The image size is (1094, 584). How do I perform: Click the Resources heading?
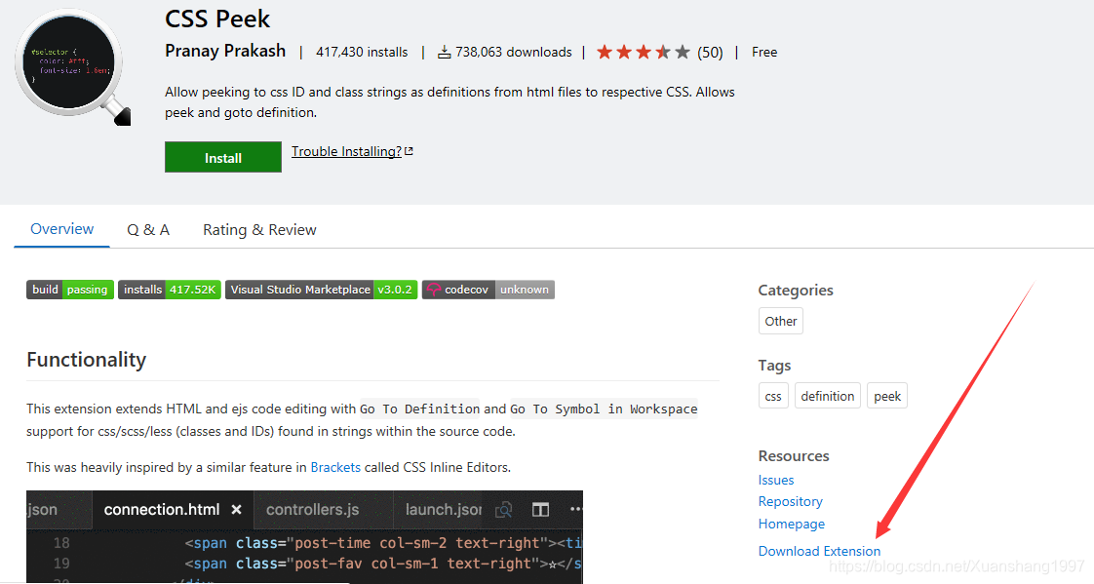[x=794, y=456]
